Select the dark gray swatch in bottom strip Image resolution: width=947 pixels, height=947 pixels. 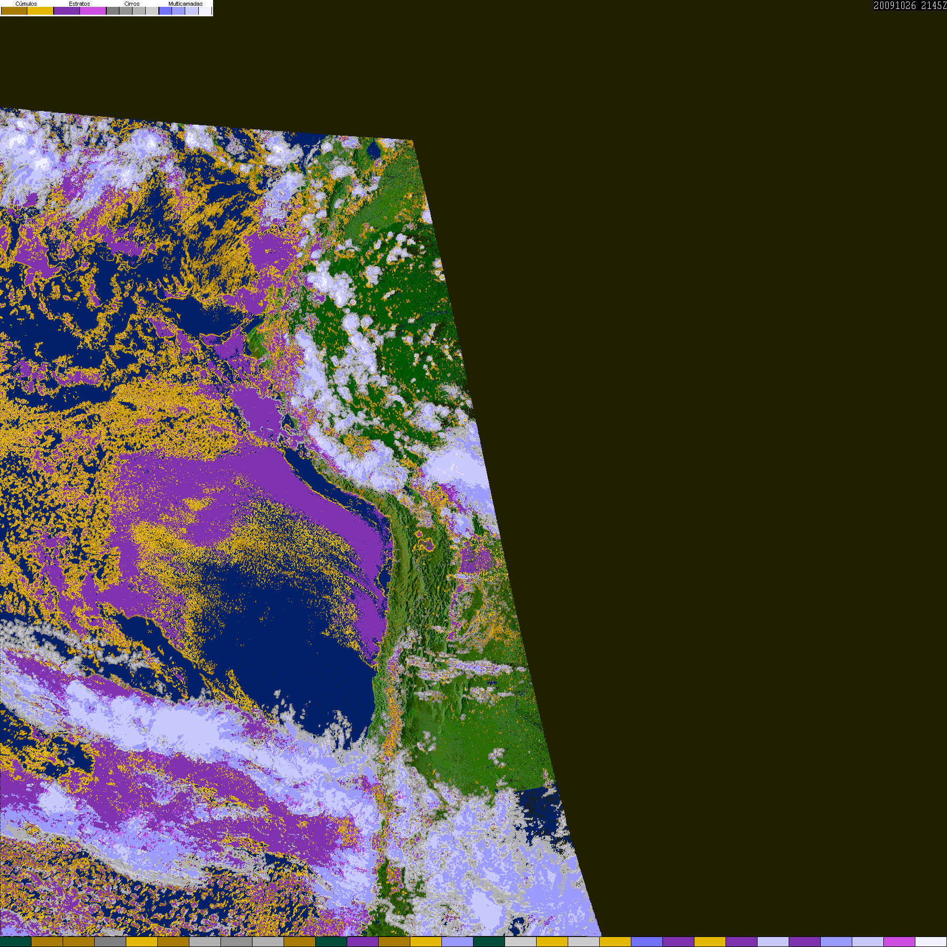pyautogui.click(x=110, y=942)
